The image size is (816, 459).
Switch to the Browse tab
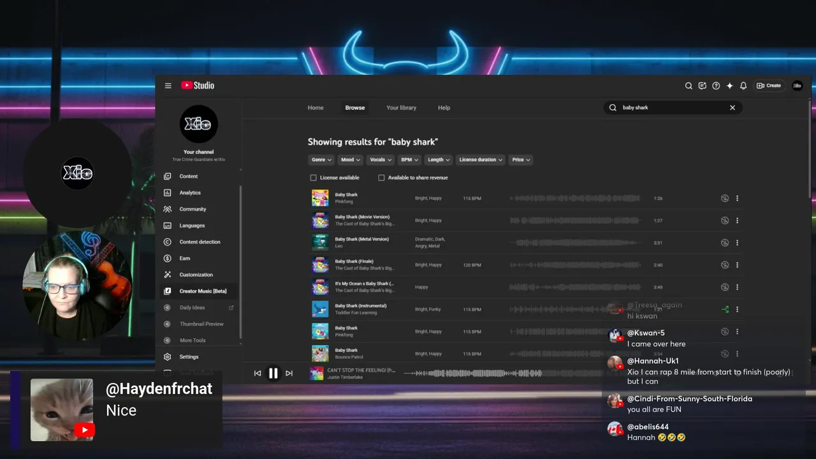tap(355, 108)
